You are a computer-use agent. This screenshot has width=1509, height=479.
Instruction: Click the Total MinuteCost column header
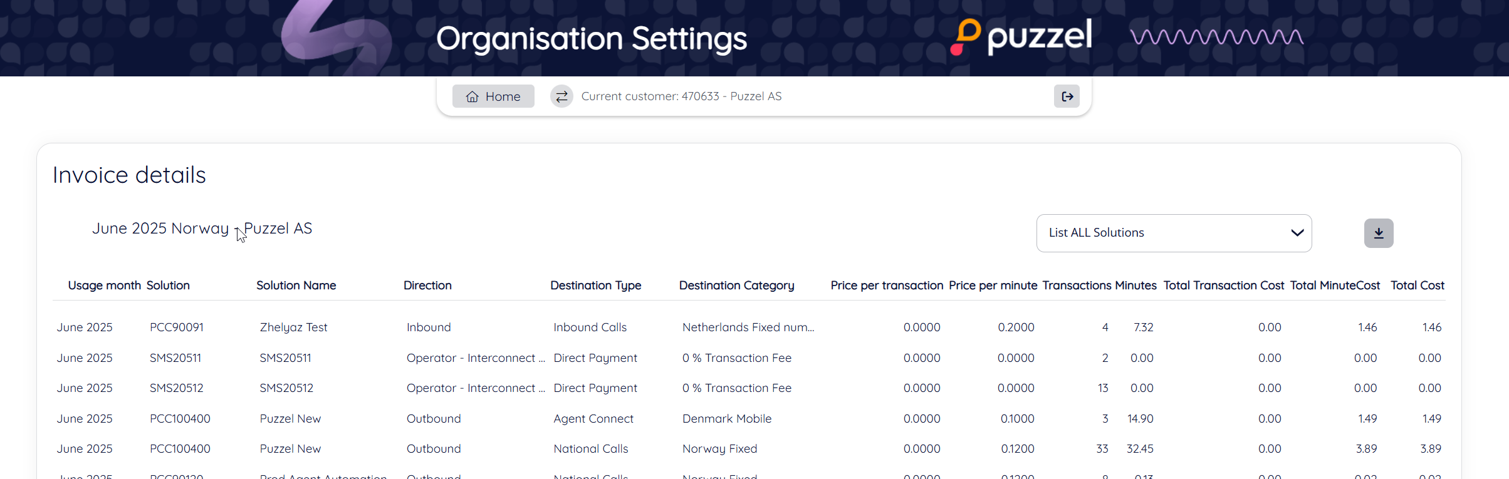1335,286
